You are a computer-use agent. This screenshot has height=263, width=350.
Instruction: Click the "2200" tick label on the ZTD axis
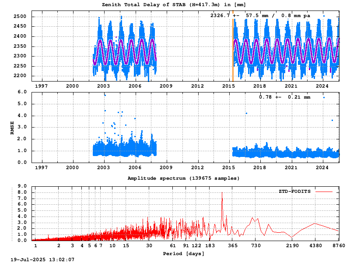pyautogui.click(x=20, y=75)
